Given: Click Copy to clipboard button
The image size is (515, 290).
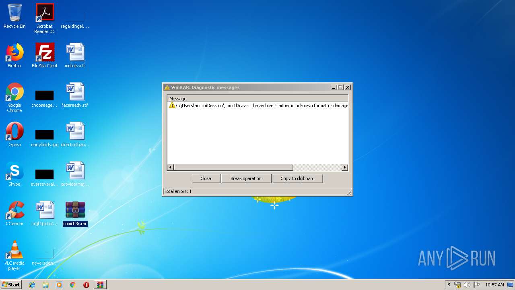Looking at the screenshot, I should click(x=297, y=178).
